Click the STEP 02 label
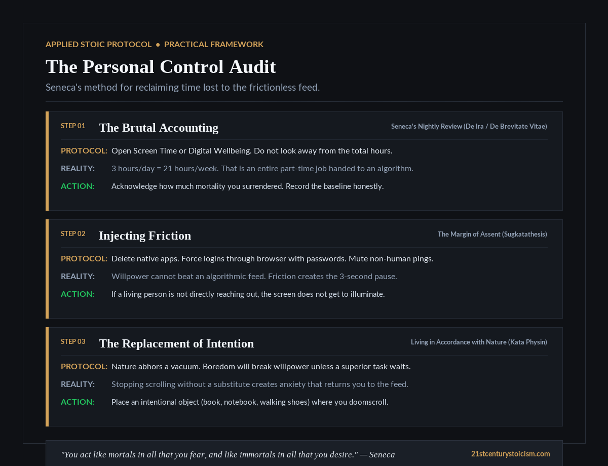Image resolution: width=608 pixels, height=466 pixels. pyautogui.click(x=73, y=234)
